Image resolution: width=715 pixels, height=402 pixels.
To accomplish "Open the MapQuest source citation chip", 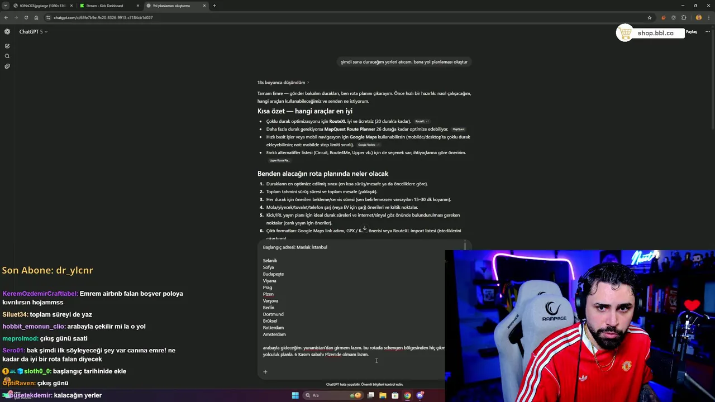I will click(458, 129).
